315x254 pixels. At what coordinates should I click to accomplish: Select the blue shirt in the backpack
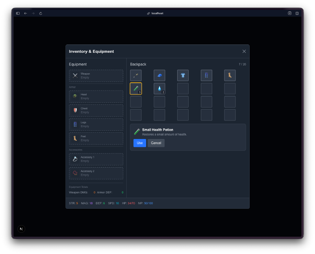click(x=183, y=75)
